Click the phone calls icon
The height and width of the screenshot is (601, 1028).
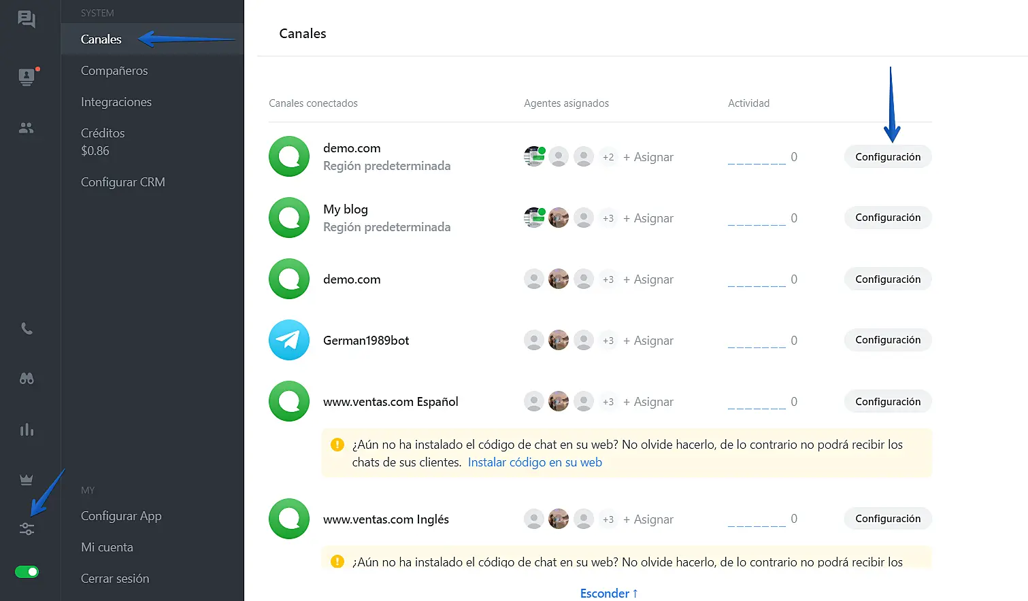click(x=27, y=329)
